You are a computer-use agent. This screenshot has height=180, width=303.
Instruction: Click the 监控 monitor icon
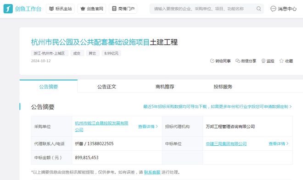[x=264, y=61]
